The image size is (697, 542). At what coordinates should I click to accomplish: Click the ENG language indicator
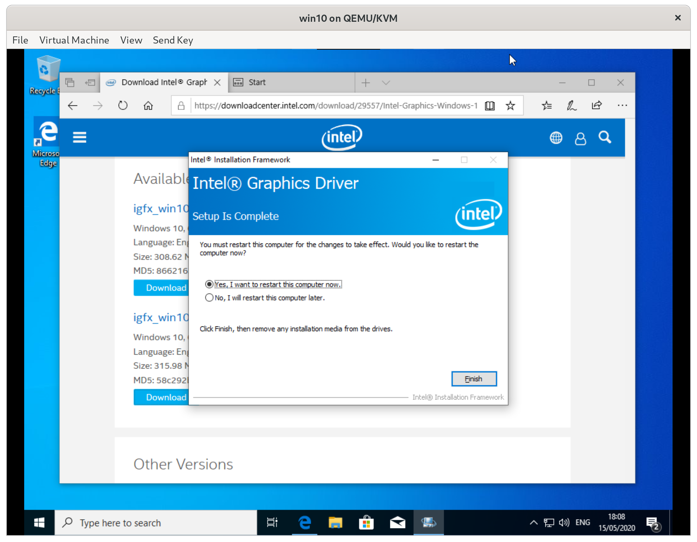[x=583, y=523]
